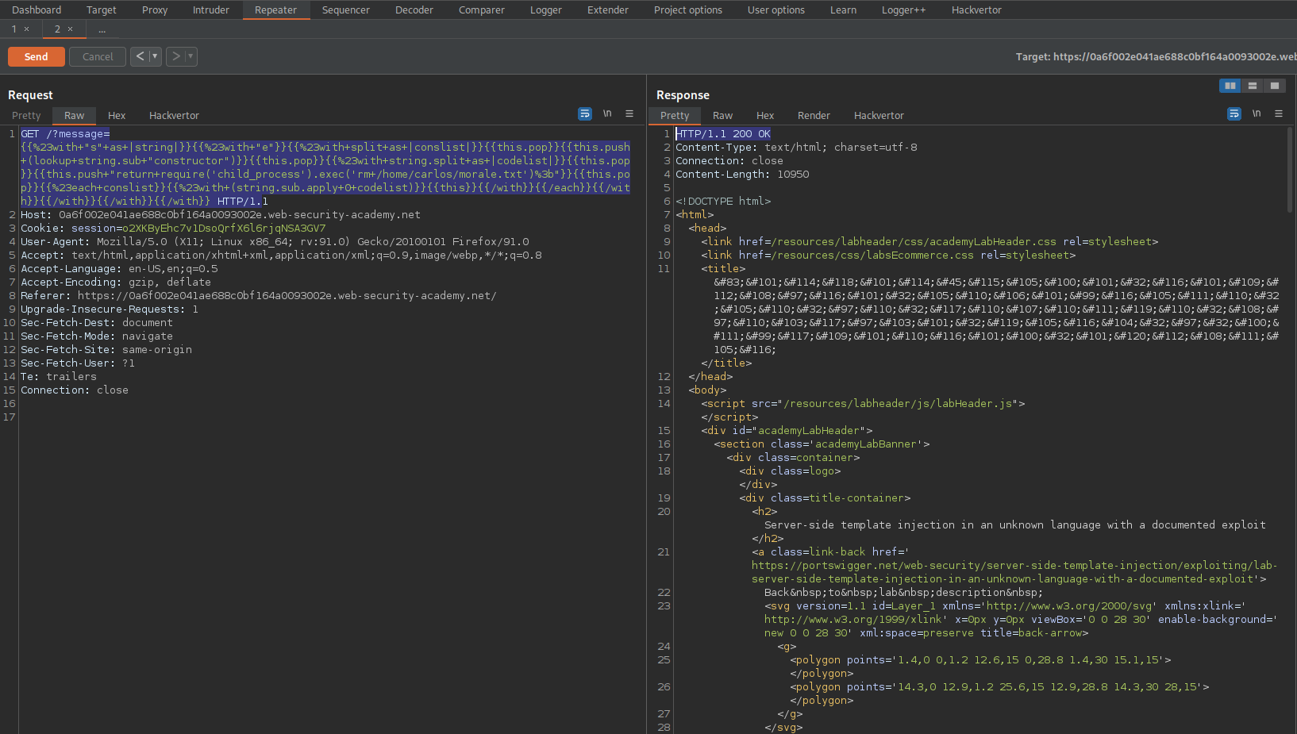Switch Response view to Render
The image size is (1297, 734).
coord(814,115)
